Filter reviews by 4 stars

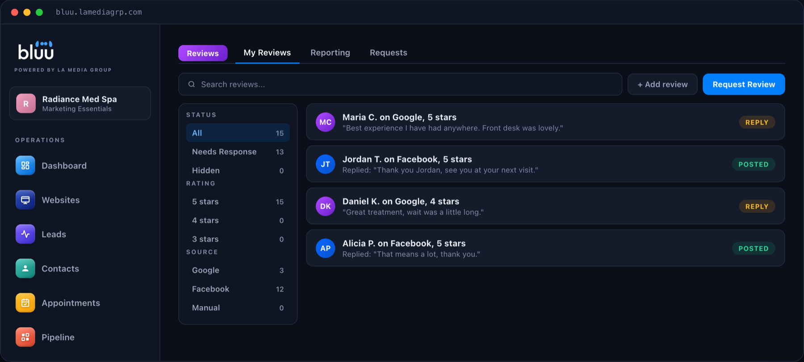(238, 221)
